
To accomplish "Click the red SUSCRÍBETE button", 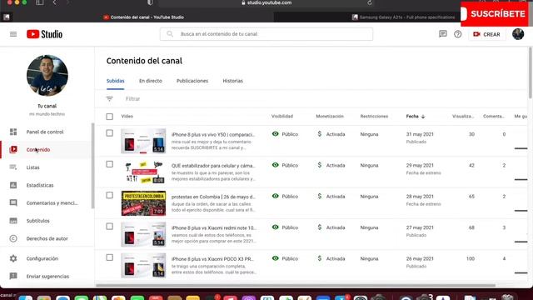I will click(x=495, y=14).
